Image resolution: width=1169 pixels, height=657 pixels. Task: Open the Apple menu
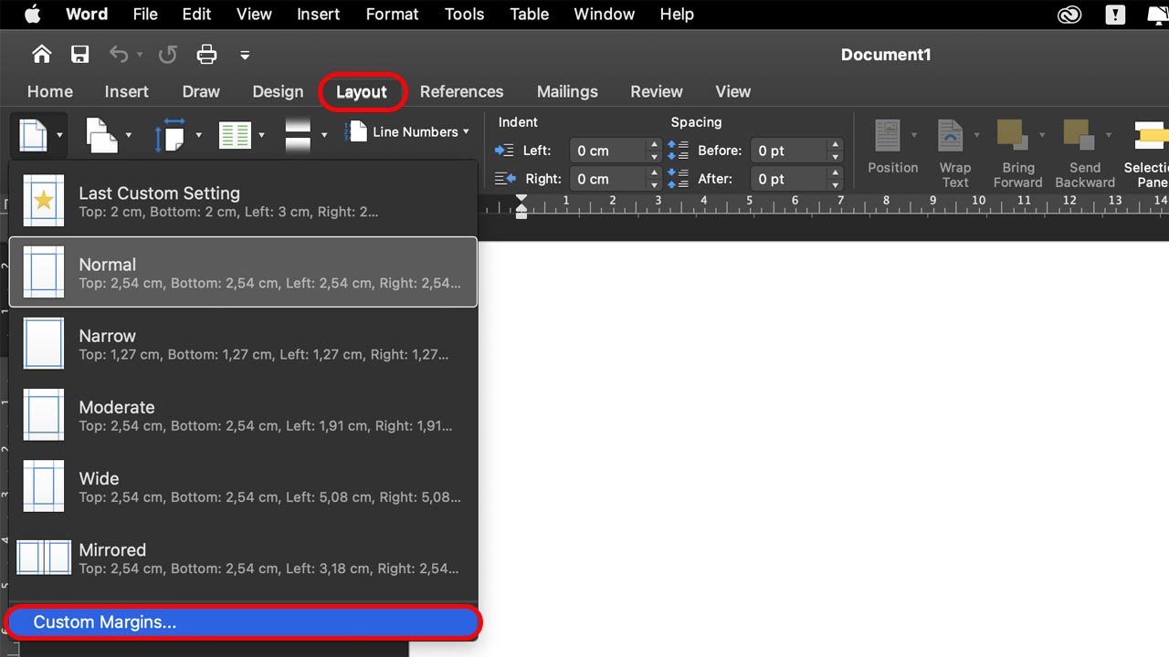[32, 14]
